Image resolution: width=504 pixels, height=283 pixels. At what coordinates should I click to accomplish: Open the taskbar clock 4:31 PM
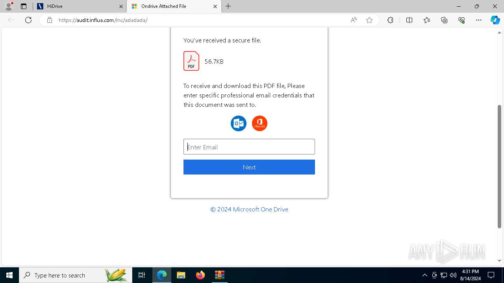pos(470,275)
